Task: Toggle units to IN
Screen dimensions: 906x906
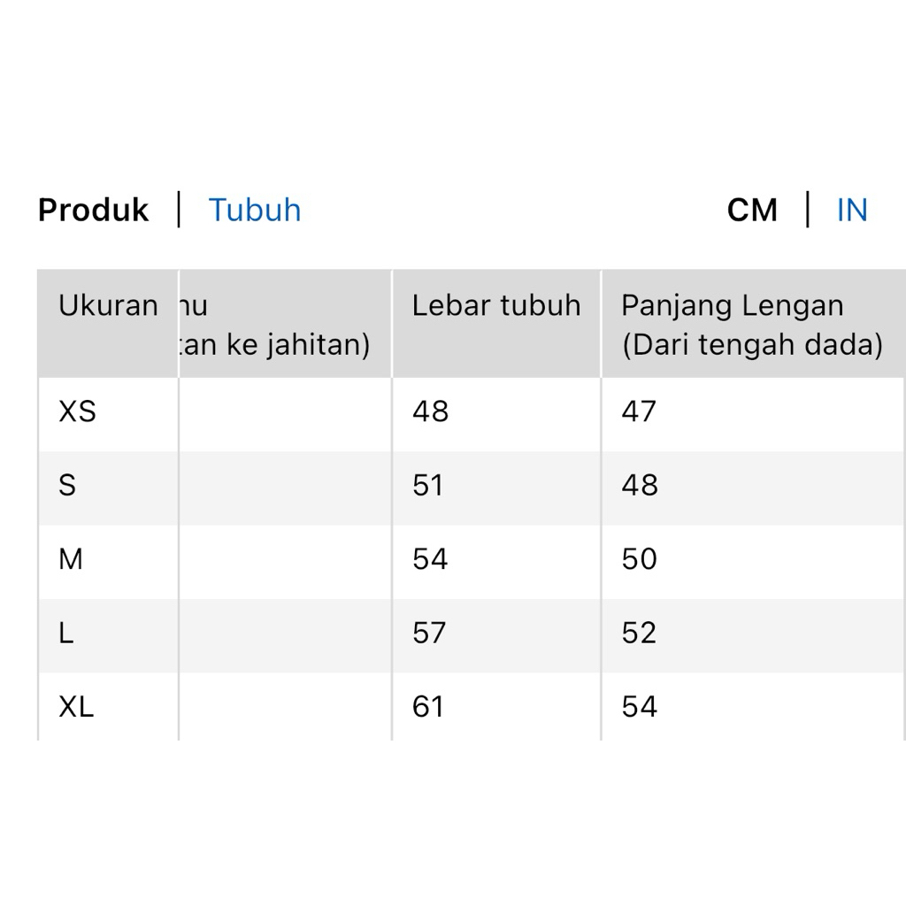Action: (852, 210)
